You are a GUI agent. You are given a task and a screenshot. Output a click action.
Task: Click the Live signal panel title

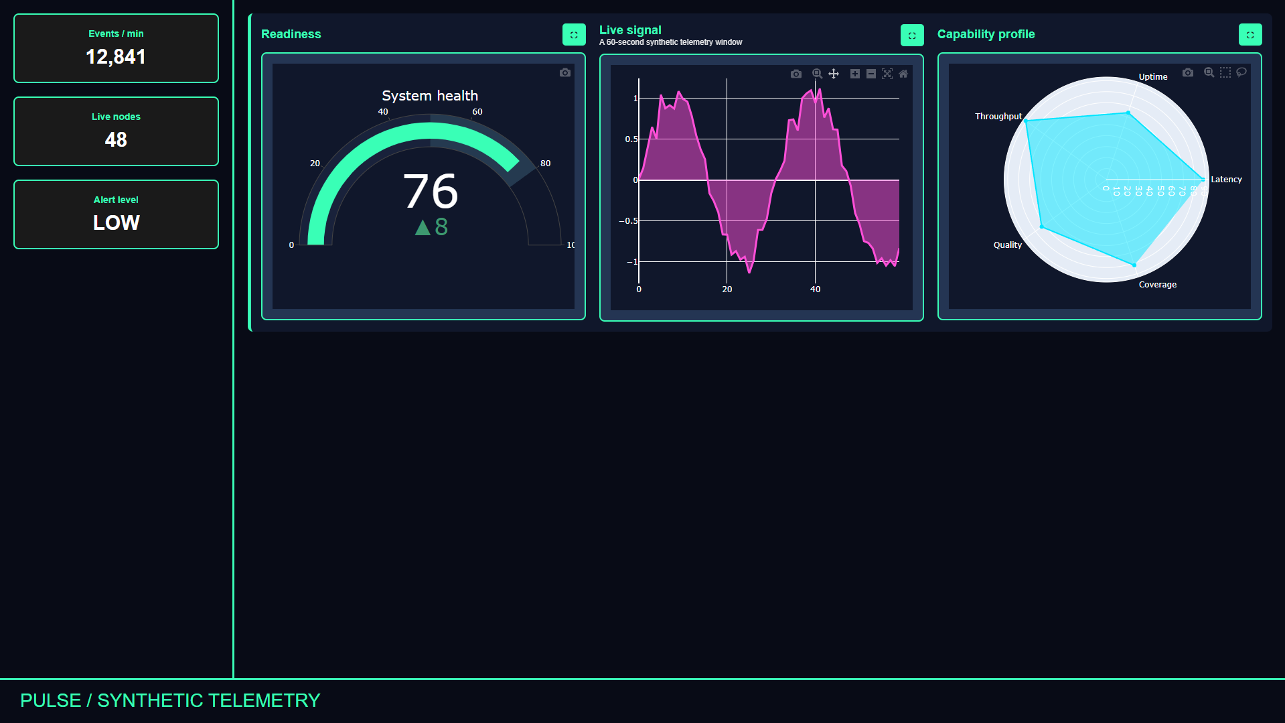click(x=630, y=30)
